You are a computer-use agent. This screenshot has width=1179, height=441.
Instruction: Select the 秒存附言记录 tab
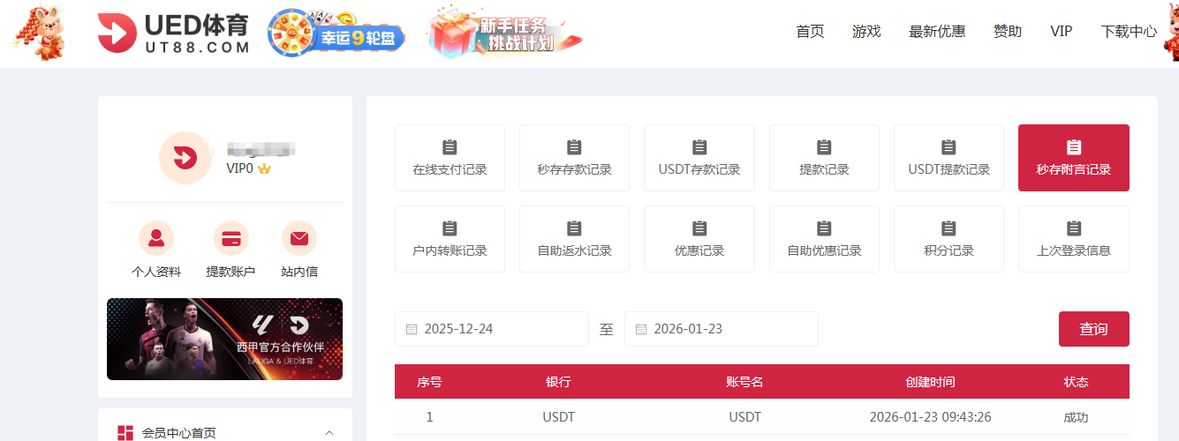1074,158
